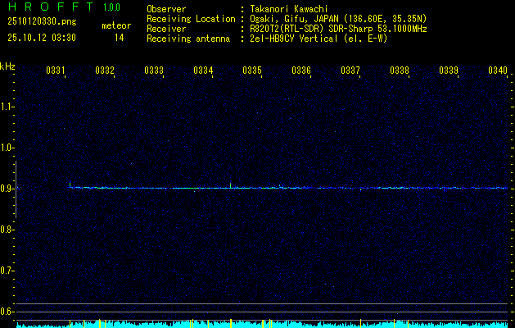Click the 0338 time axis label
This screenshot has height=328, width=515.
[x=400, y=70]
